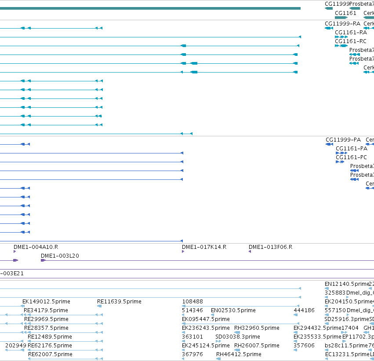Click the CG1161-PA protein label

[352, 149]
